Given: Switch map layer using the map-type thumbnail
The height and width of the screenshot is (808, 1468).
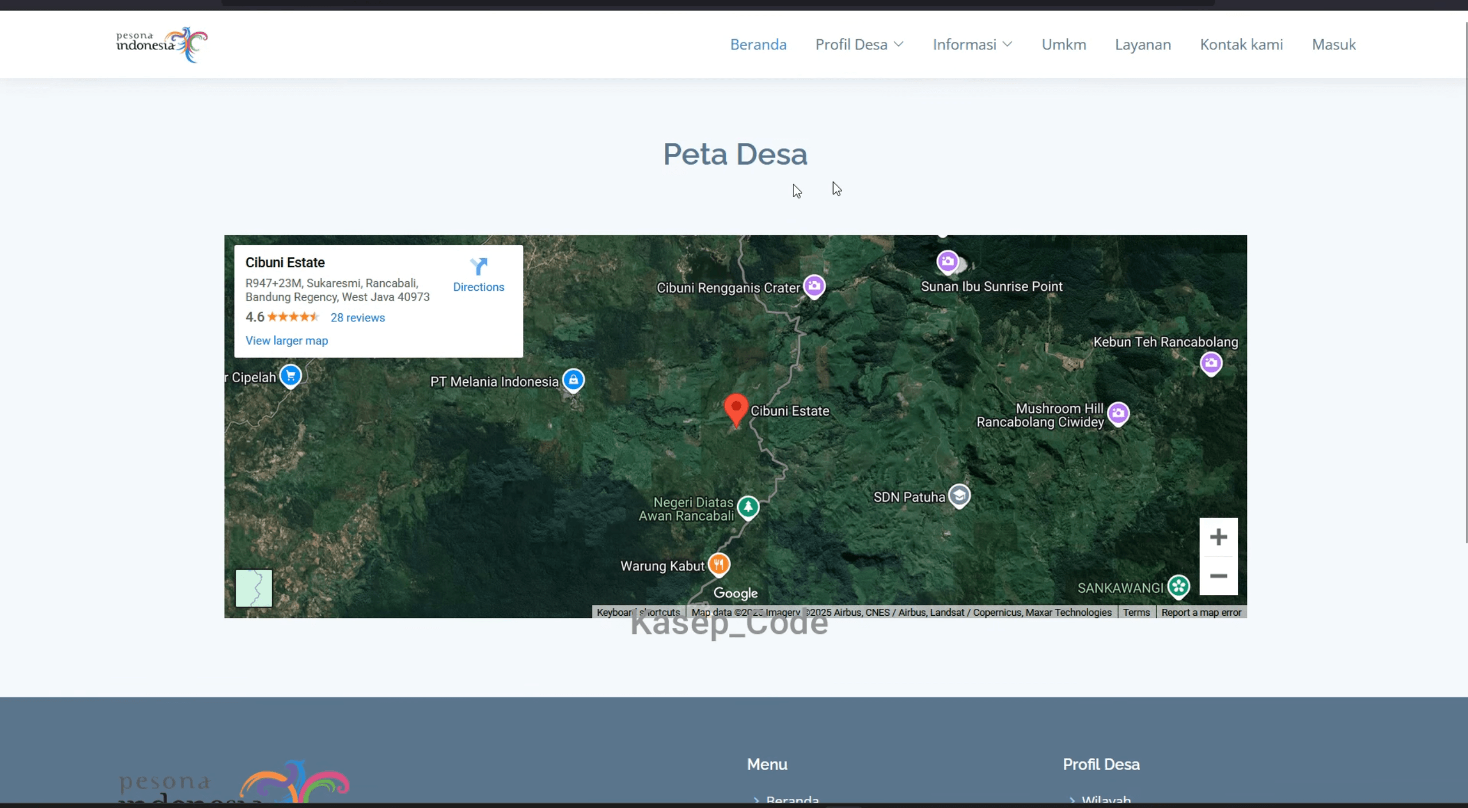Looking at the screenshot, I should pos(254,588).
